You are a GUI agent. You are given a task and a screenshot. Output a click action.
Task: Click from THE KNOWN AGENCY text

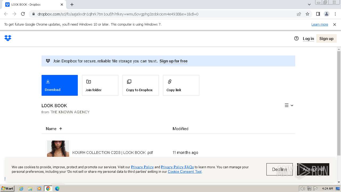66,112
